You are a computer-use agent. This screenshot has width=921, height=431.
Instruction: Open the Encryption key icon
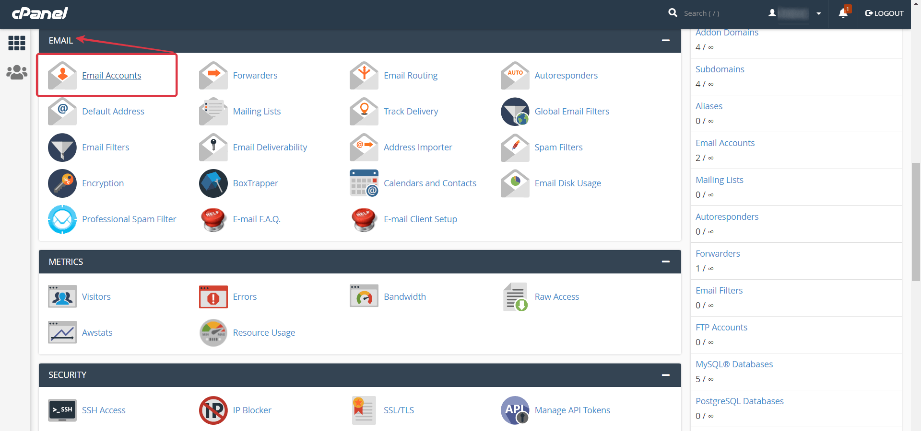62,183
